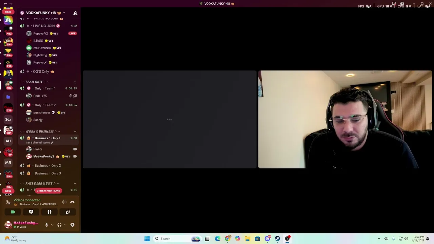Focus the webcam video tile
The image size is (434, 244).
pos(345,119)
